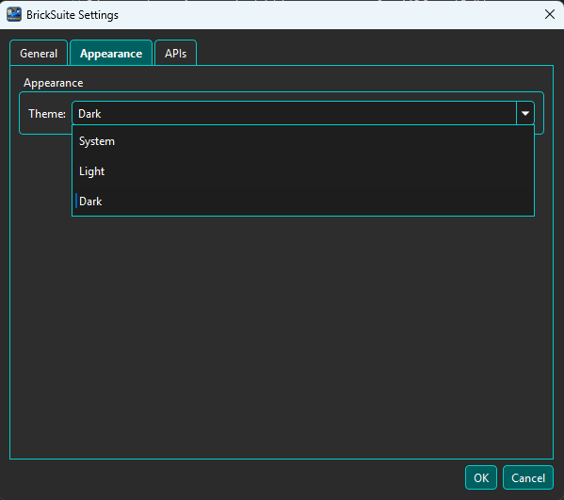Image resolution: width=564 pixels, height=500 pixels.
Task: Choose System from the theme list
Action: click(303, 141)
